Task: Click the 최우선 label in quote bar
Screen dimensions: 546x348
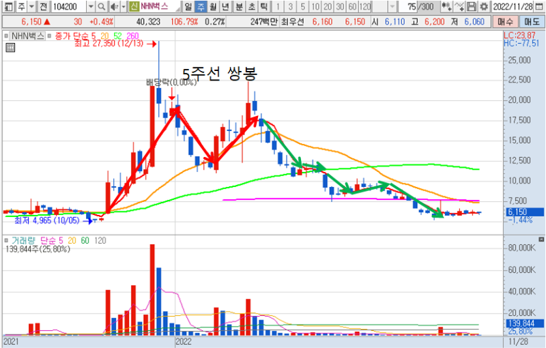Action: [293, 22]
